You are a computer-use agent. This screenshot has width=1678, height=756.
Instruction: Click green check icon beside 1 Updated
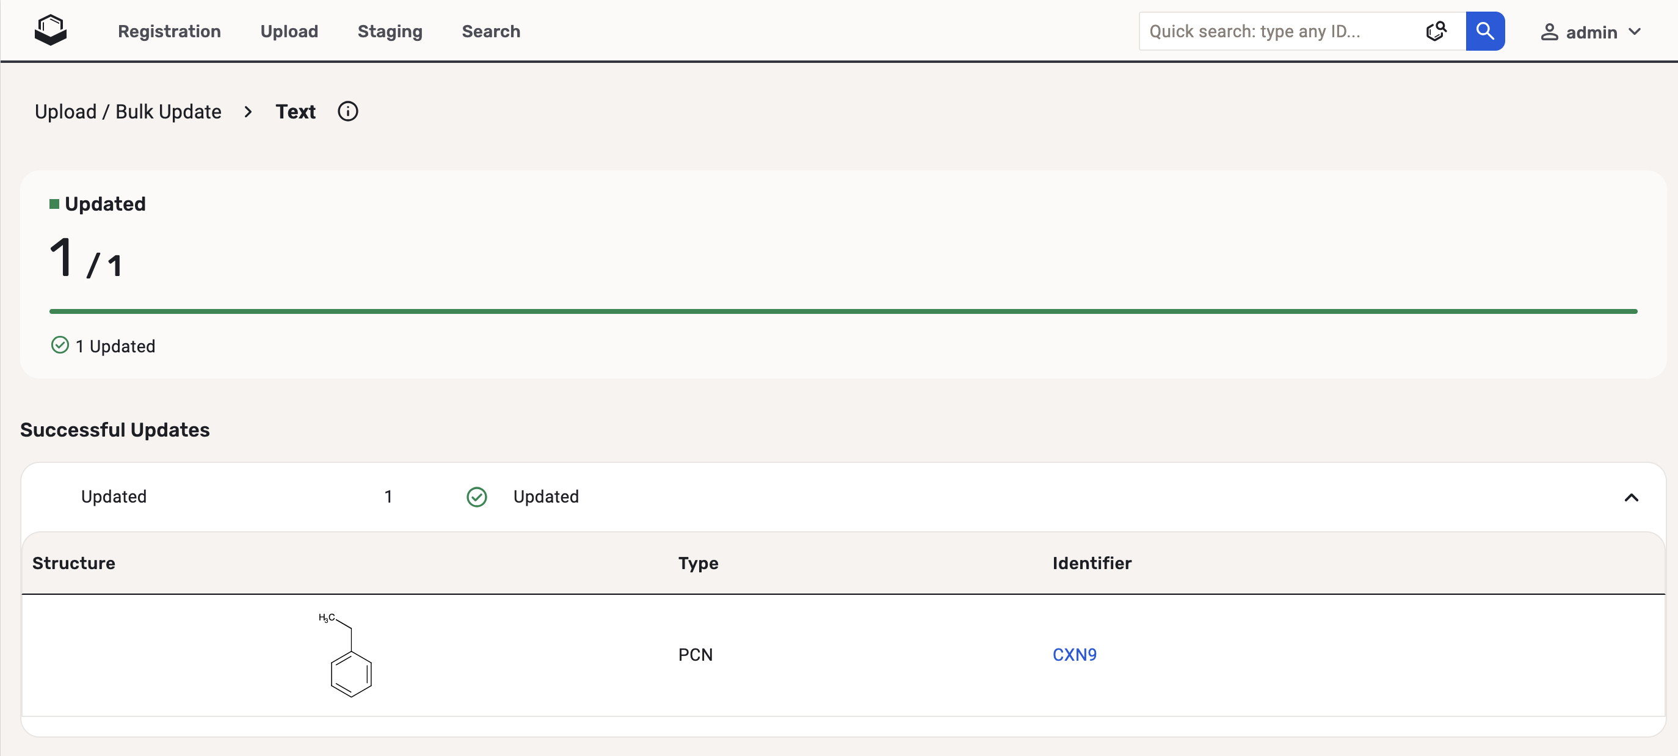point(60,345)
